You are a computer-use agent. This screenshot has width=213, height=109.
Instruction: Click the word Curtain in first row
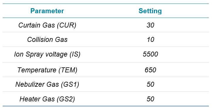[x=29, y=25]
